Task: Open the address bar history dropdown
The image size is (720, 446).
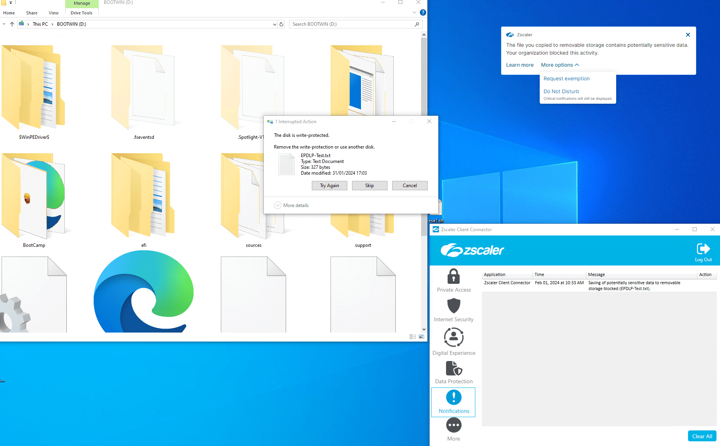Action: pos(274,24)
